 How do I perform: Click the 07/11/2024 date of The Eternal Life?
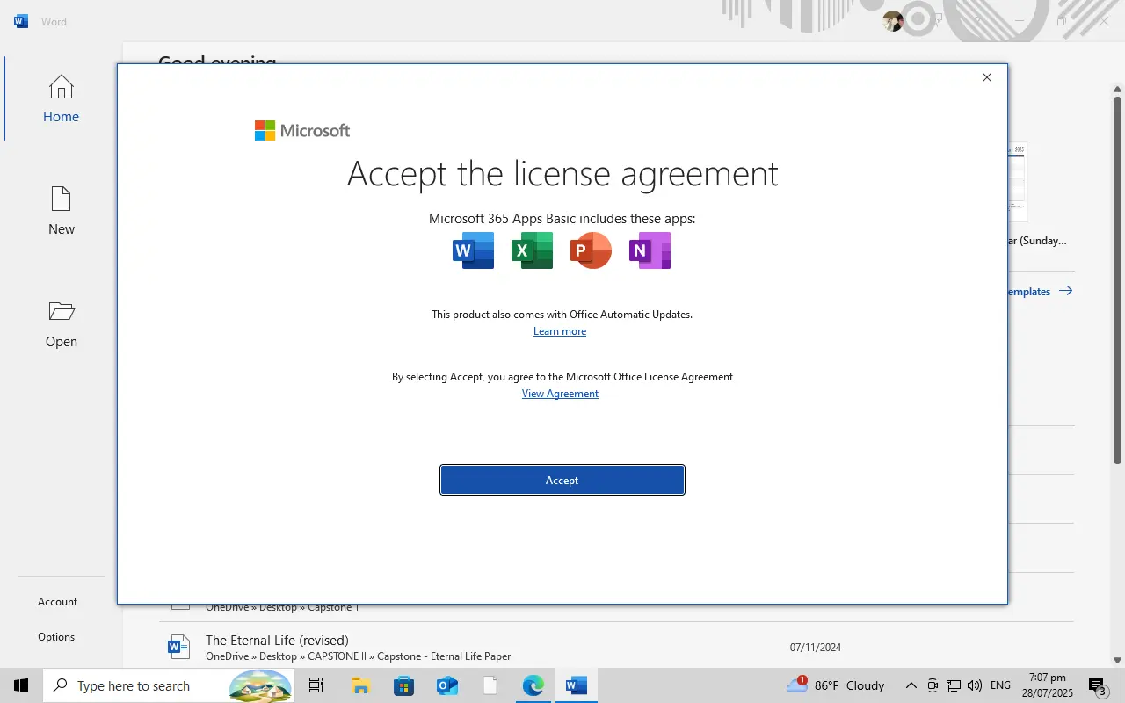(x=816, y=648)
